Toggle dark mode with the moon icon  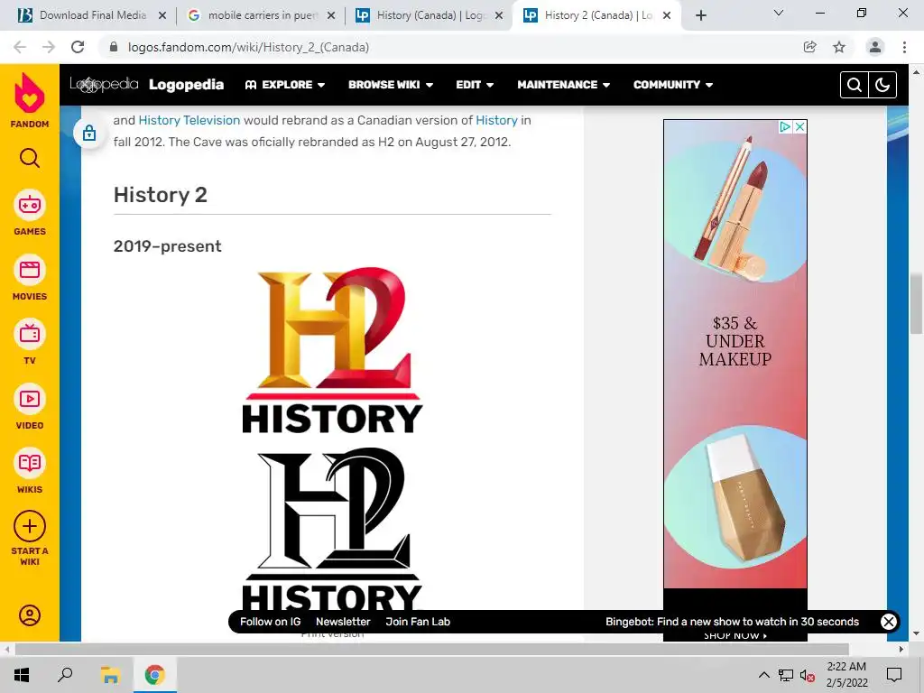pyautogui.click(x=882, y=85)
